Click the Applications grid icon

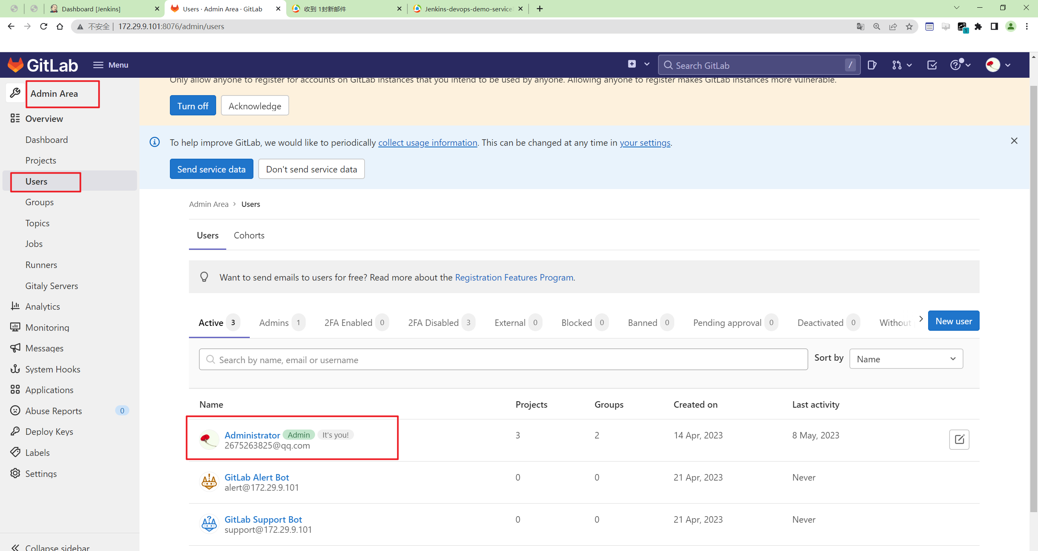[15, 389]
